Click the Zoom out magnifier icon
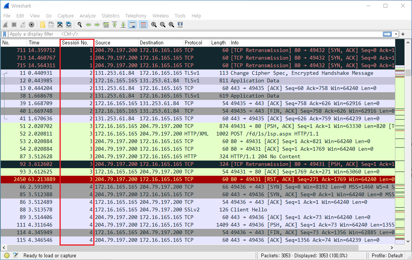 click(x=163, y=25)
